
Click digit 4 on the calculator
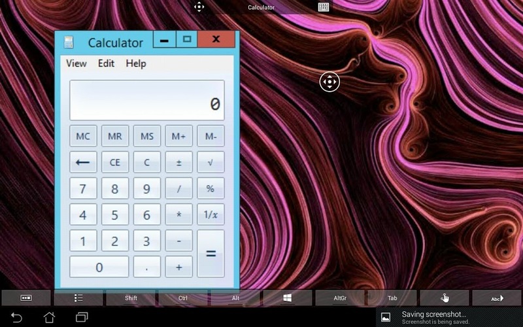coord(83,215)
